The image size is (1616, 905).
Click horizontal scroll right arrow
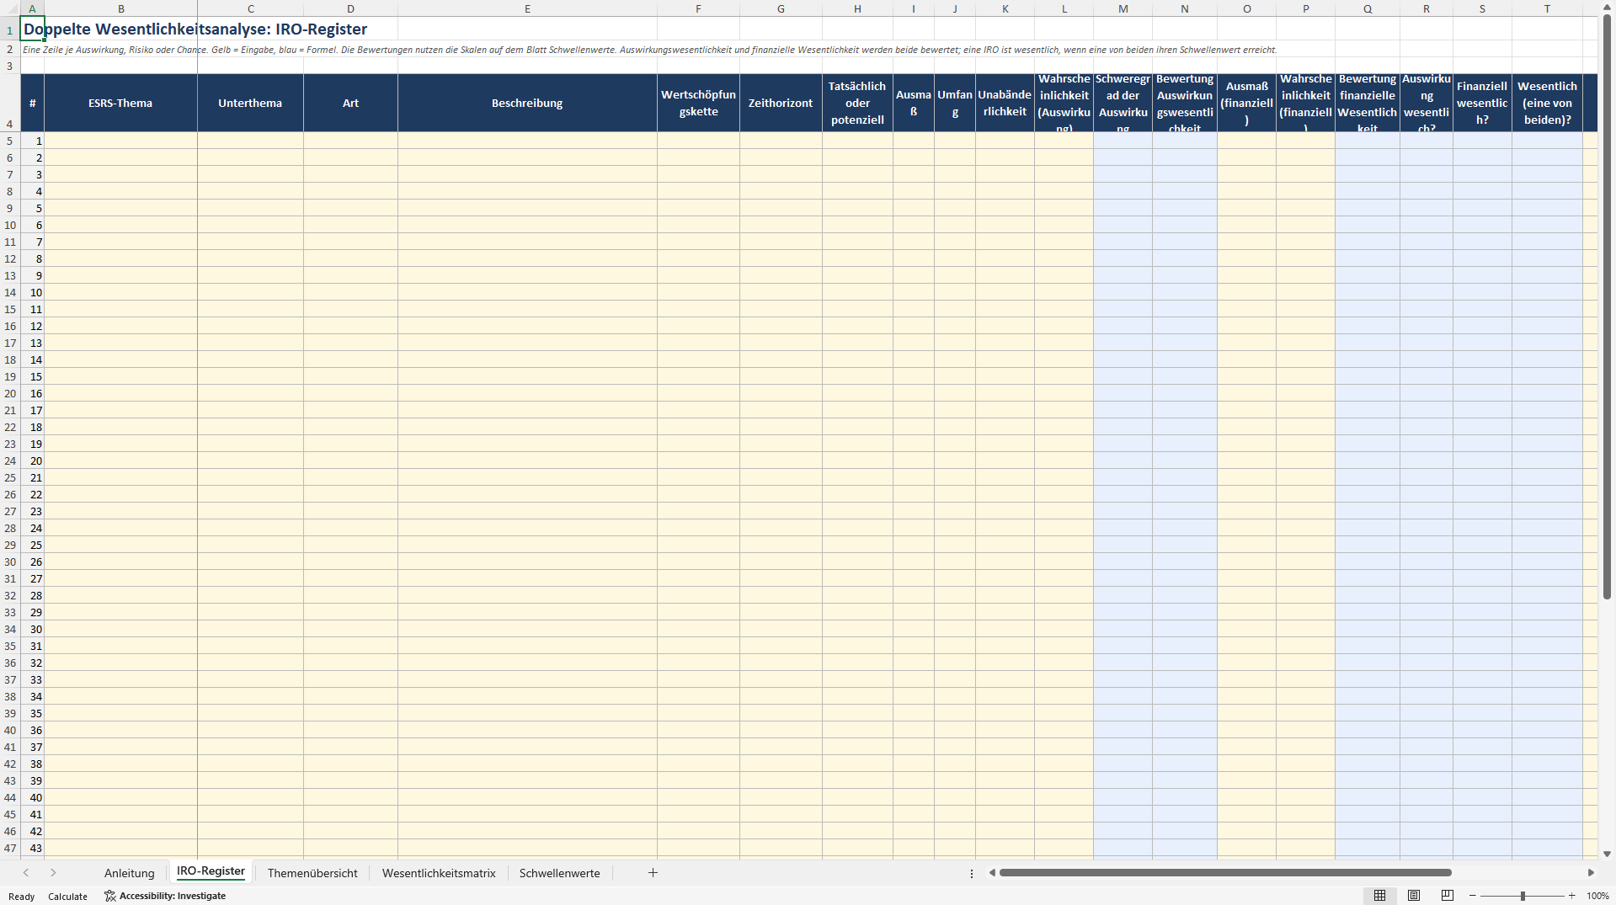pos(1591,873)
